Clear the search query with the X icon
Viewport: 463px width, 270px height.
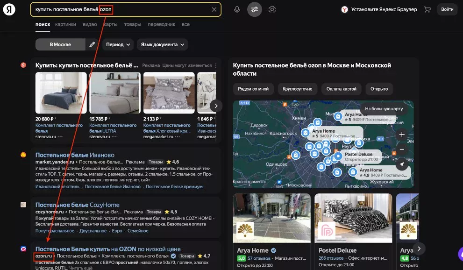click(x=214, y=9)
